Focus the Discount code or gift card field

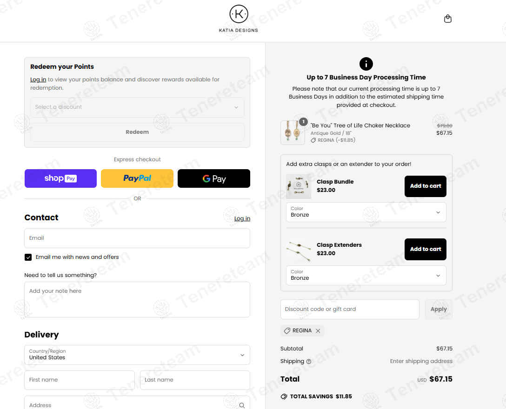point(350,309)
